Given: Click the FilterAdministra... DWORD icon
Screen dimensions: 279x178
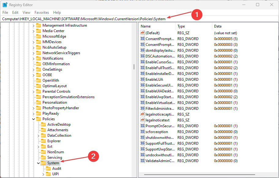Looking at the screenshot, I should [143, 109].
